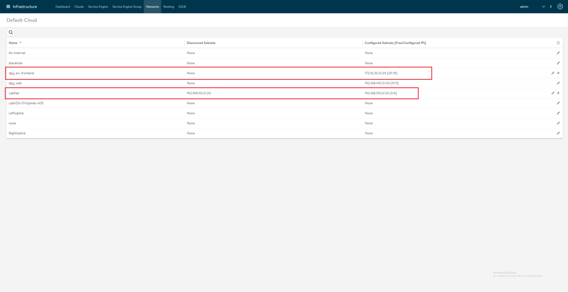The image size is (568, 292).
Task: Edit the blackhole network pencil icon
Action: [x=558, y=63]
